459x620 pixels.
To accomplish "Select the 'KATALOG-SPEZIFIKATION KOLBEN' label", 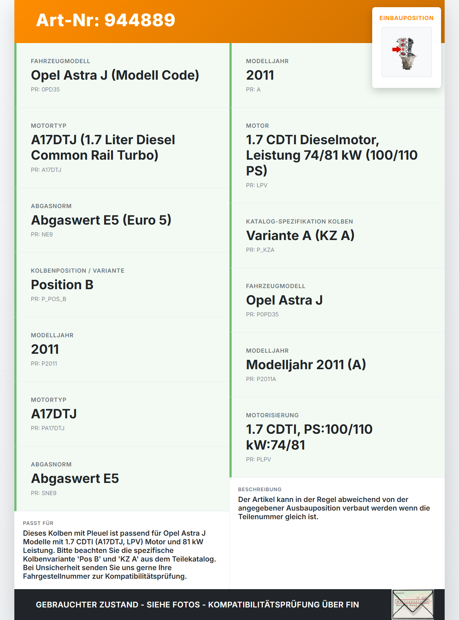I will 299,221.
